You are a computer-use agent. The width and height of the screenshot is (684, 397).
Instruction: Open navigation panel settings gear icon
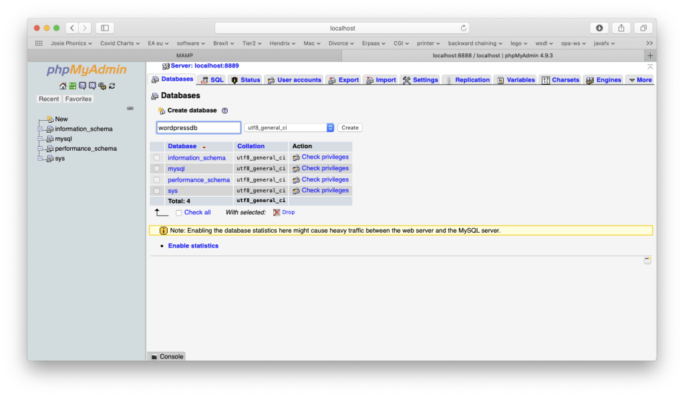tap(102, 86)
